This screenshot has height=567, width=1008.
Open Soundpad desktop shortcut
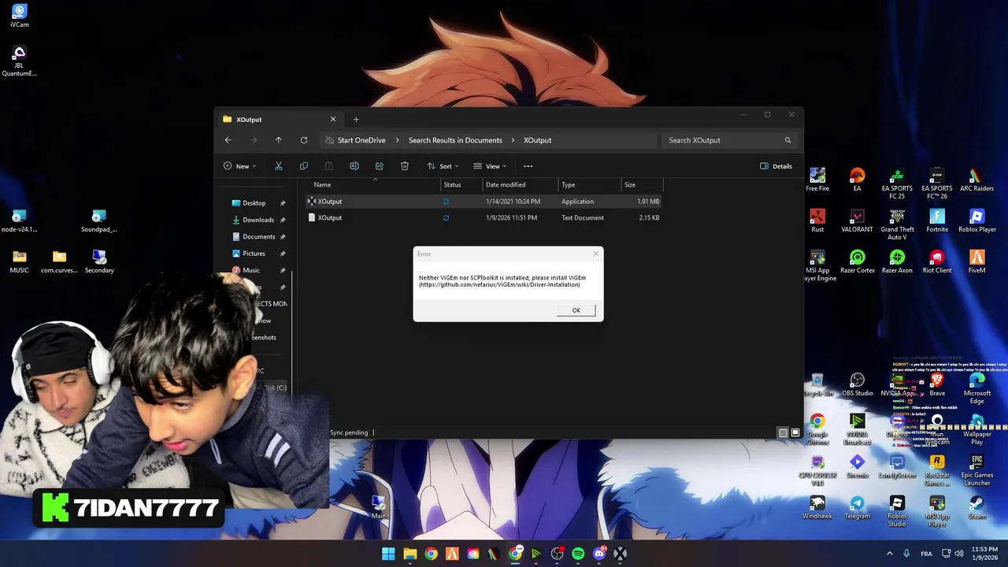click(x=98, y=221)
